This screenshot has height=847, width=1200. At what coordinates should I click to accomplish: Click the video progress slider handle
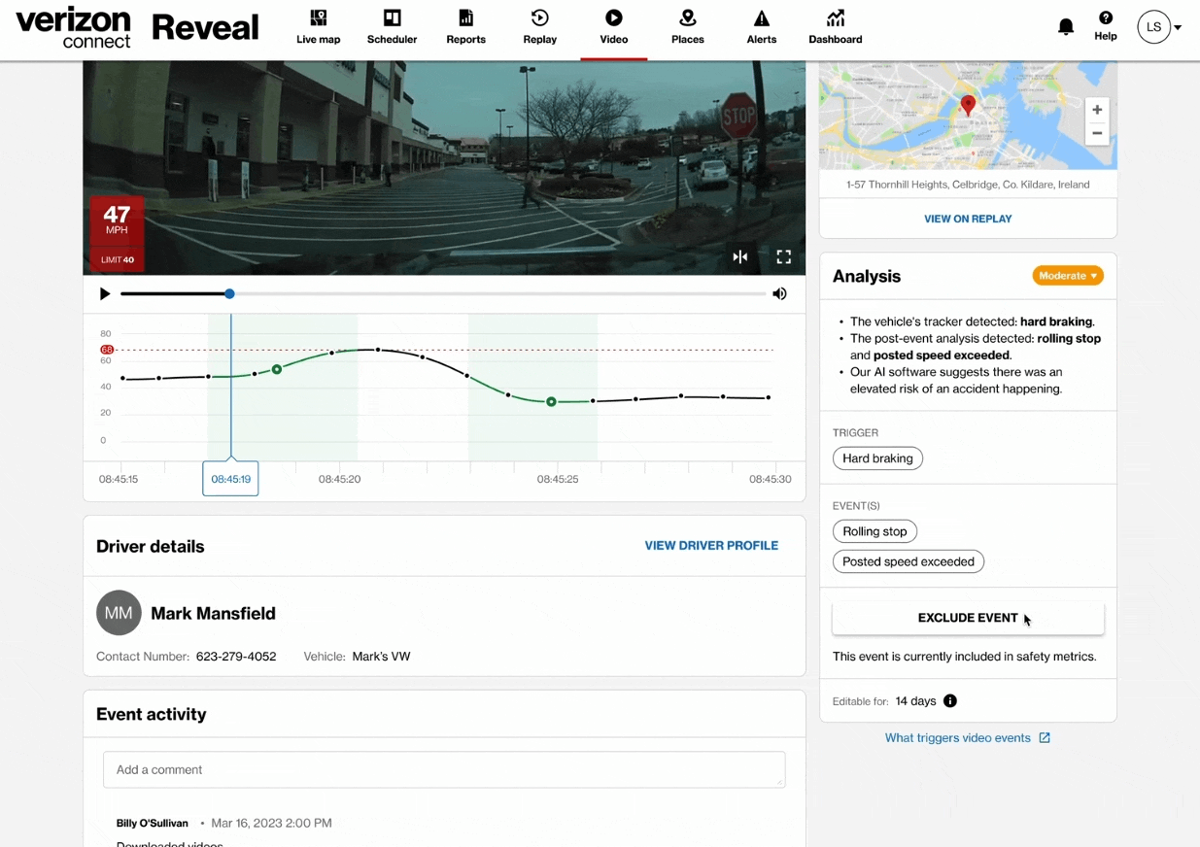pyautogui.click(x=229, y=293)
